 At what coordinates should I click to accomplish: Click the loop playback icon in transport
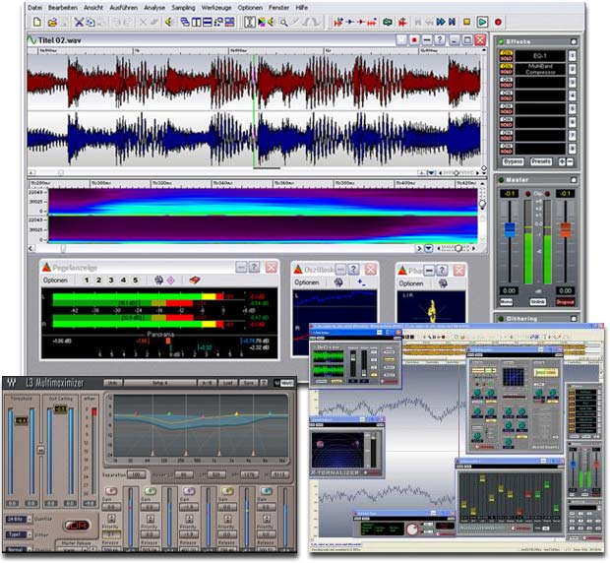(387, 23)
